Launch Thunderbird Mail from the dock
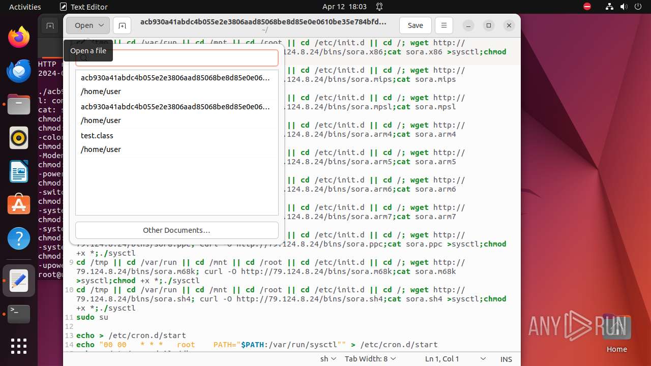Viewport: 651px width, 366px height. tap(19, 71)
